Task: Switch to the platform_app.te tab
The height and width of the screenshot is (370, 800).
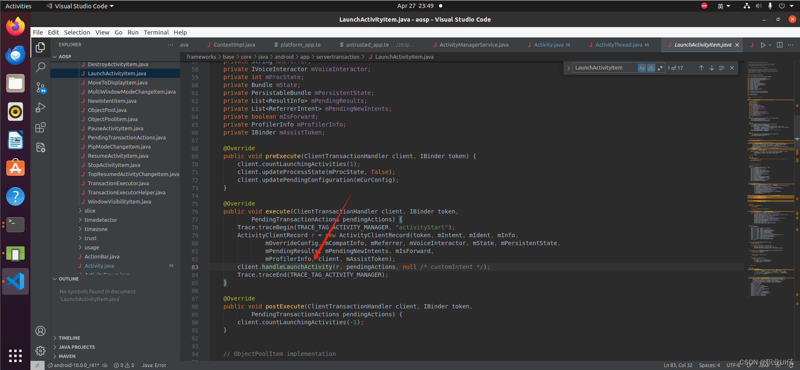Action: pos(301,45)
